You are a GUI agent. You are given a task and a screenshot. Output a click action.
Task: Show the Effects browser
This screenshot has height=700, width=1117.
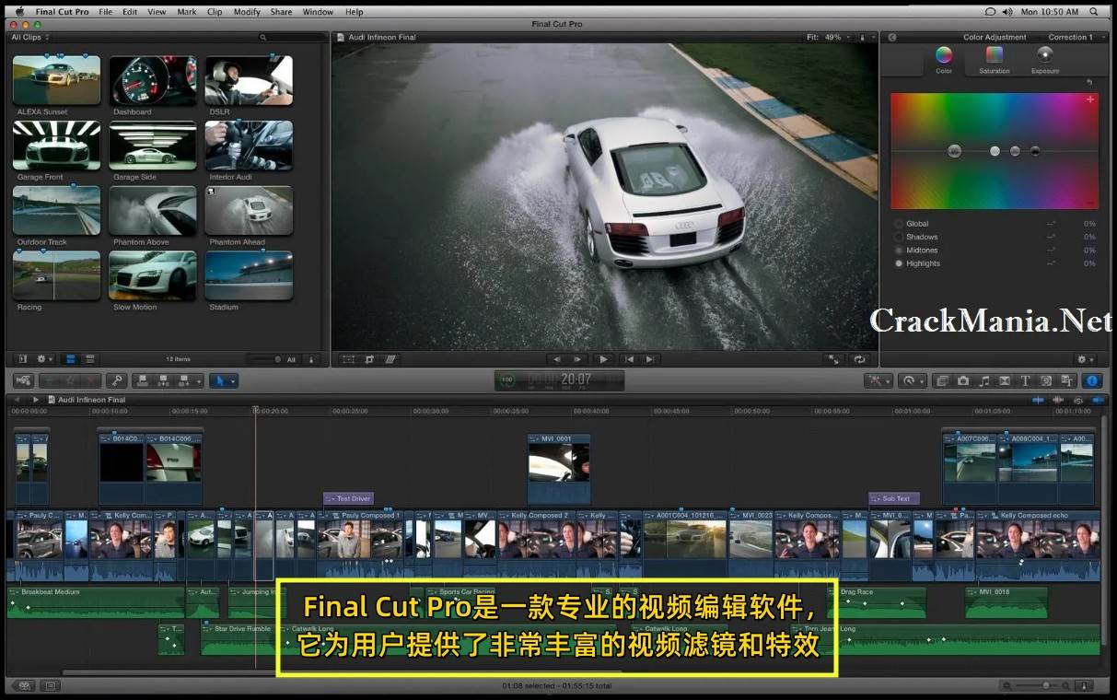coord(941,380)
